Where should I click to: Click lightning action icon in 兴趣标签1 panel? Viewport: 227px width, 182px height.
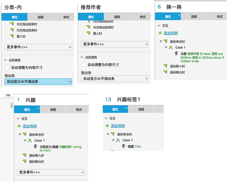point(124,146)
